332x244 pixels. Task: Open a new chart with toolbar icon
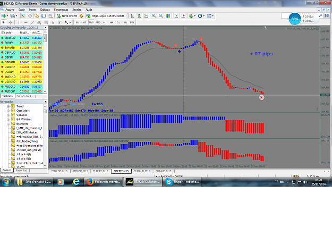tap(3, 16)
